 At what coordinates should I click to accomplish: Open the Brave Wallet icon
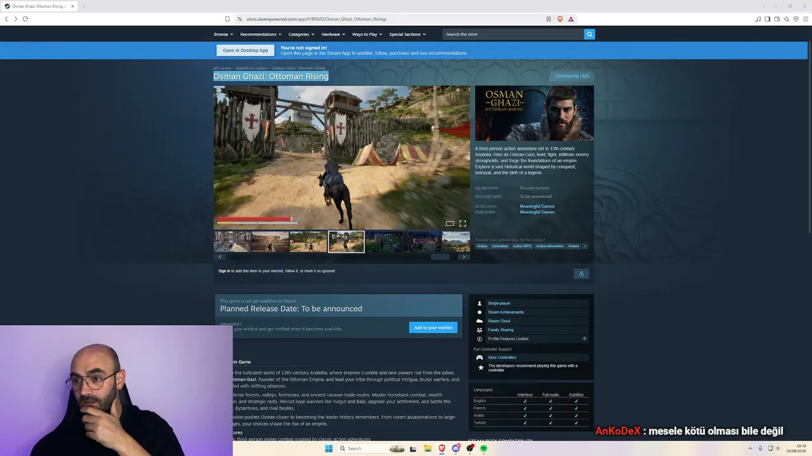777,19
